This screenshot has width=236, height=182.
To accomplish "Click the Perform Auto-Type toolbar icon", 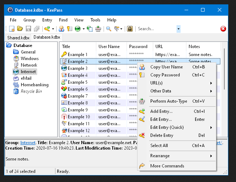I will (x=98, y=29).
